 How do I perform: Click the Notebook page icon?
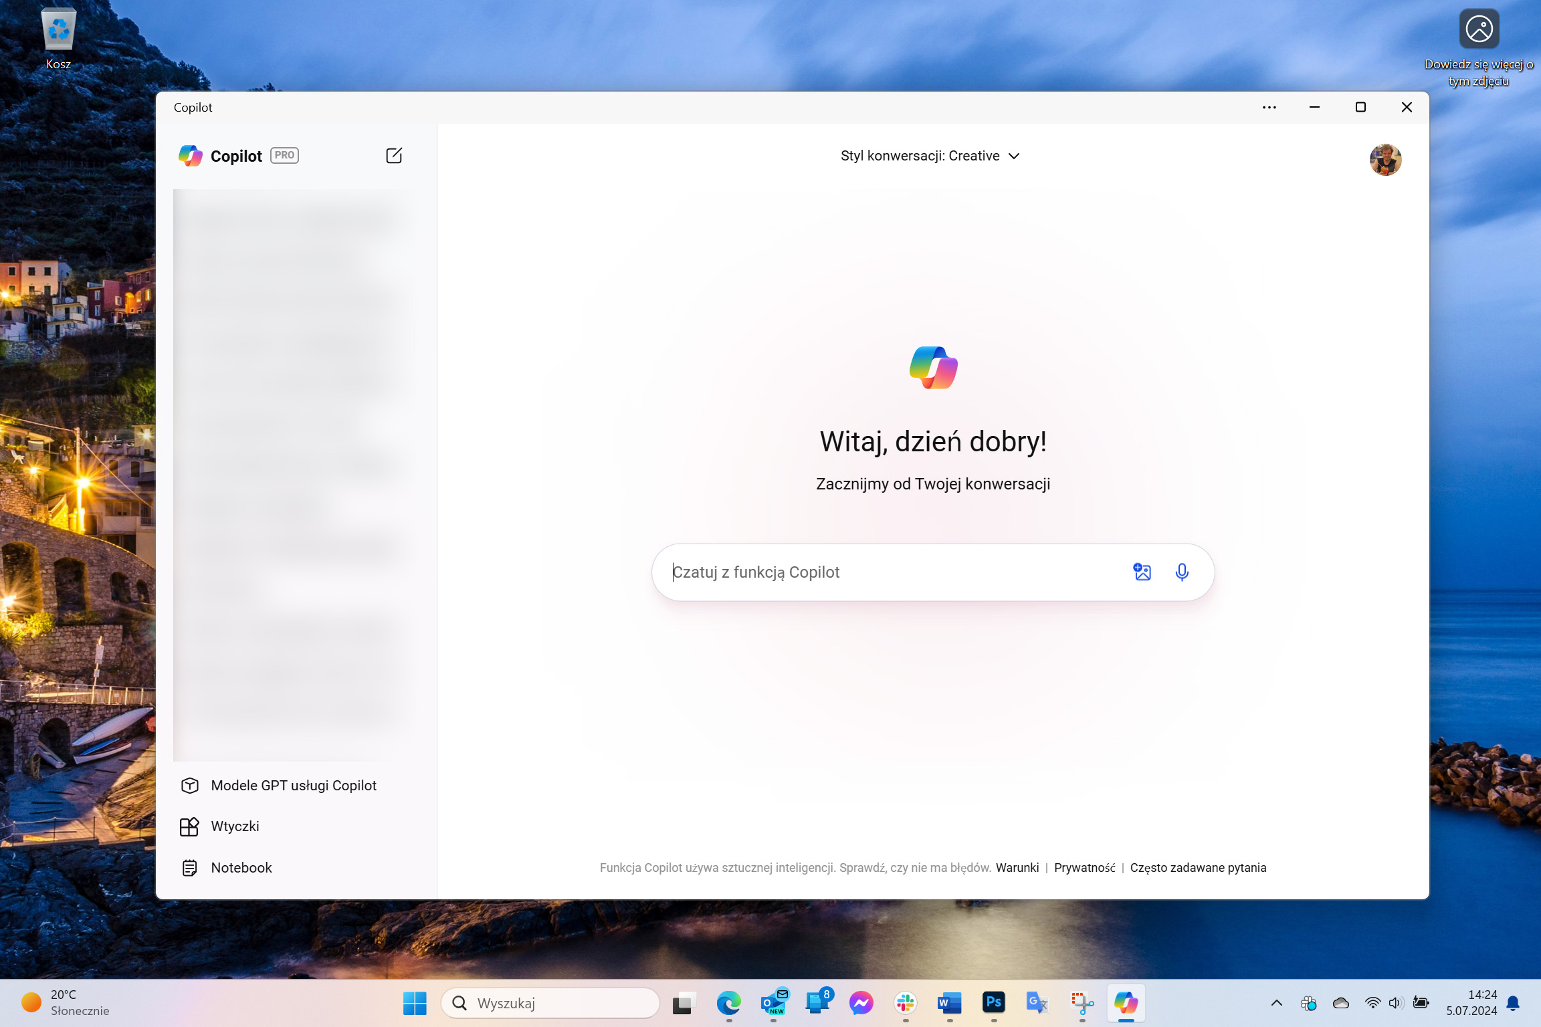point(189,868)
